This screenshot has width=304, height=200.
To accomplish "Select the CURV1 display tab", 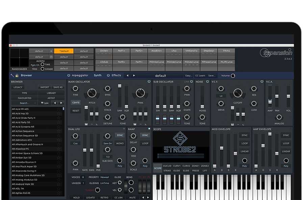I will (x=177, y=166).
